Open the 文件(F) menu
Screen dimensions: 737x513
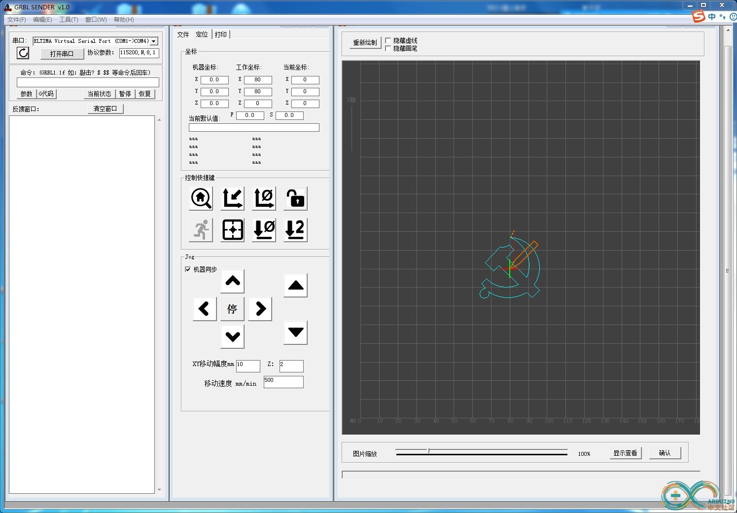coord(17,20)
